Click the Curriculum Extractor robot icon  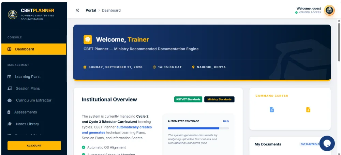click(10, 100)
